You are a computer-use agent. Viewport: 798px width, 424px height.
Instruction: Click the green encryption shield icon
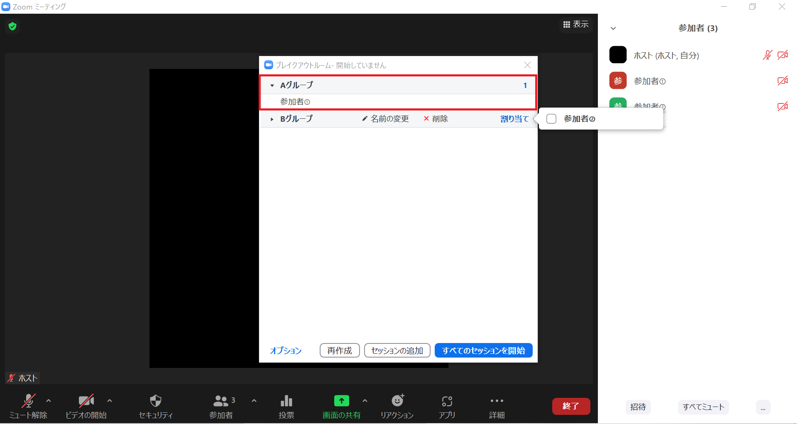(x=12, y=27)
